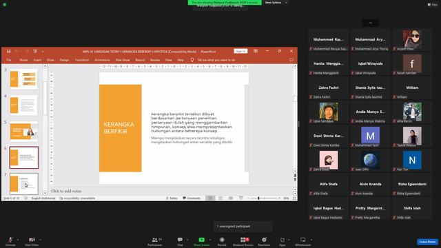Screen dimensions: 441x248
Task: Toggle the Comments pane from status bar
Action: pos(192,198)
